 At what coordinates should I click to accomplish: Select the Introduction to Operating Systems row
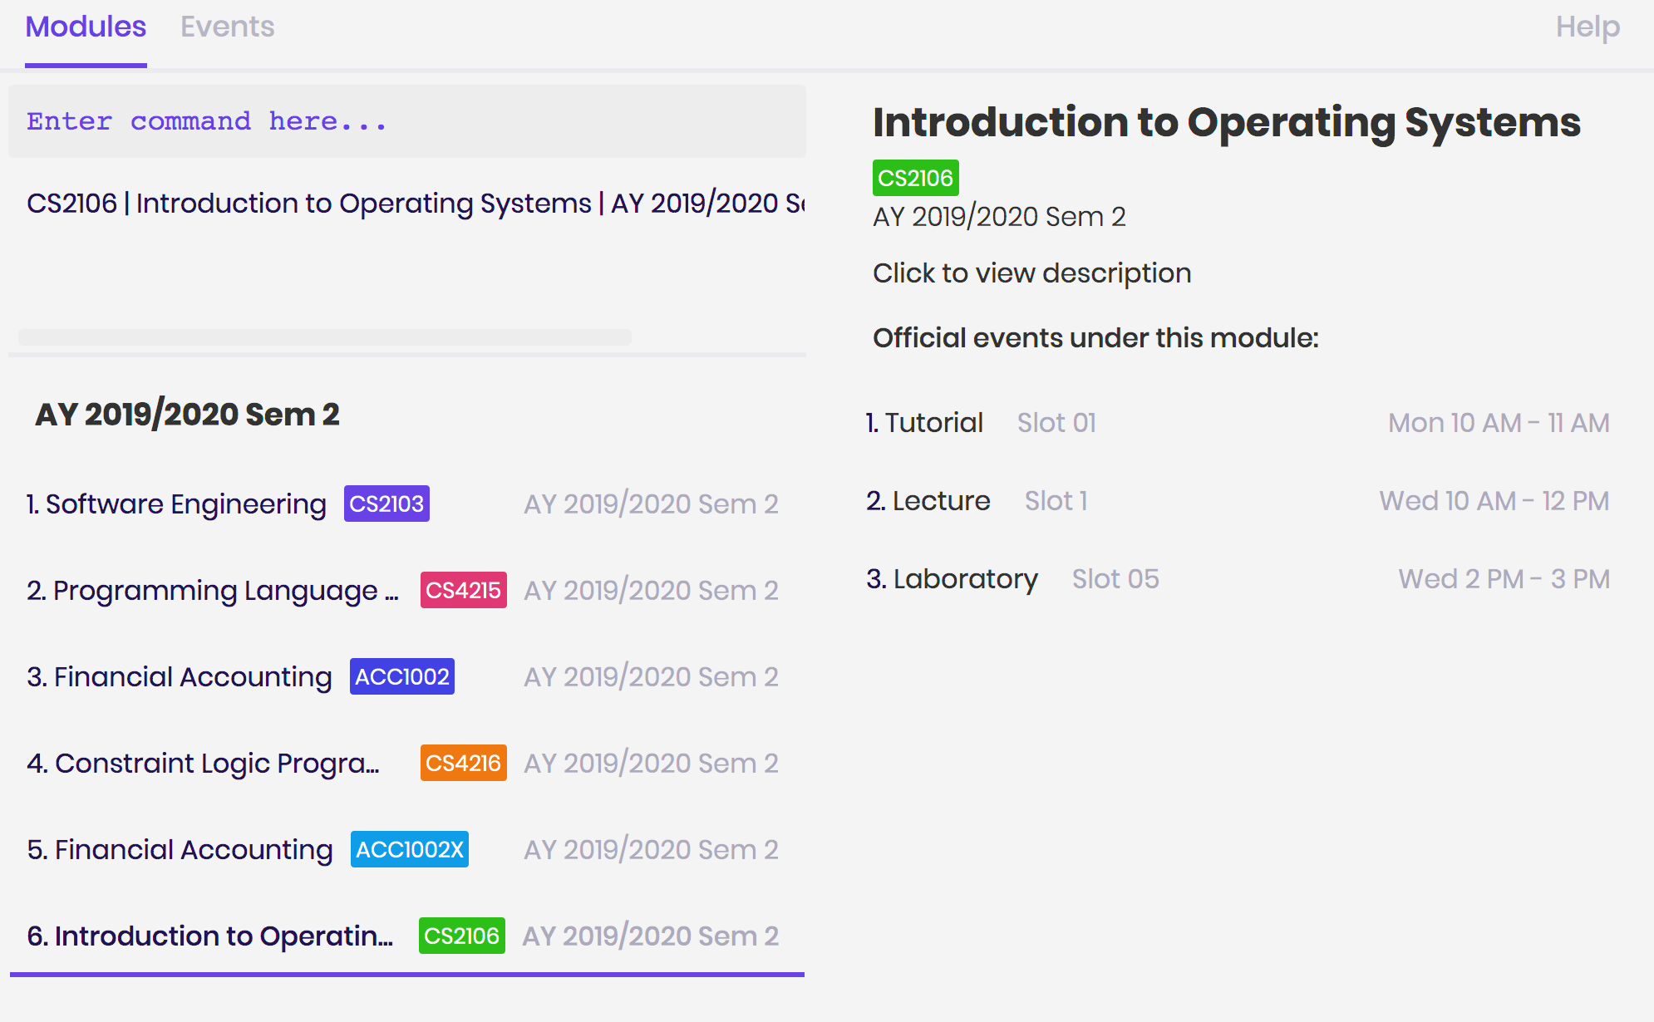coord(209,936)
